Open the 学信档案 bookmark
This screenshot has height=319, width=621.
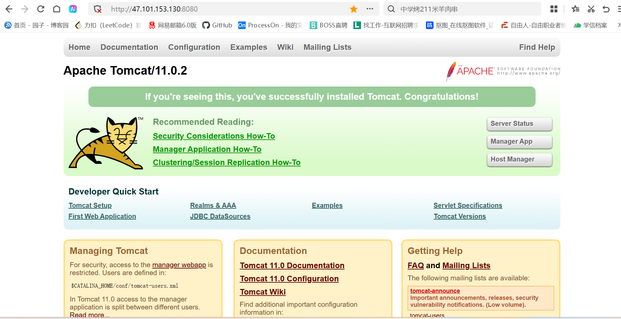pos(591,25)
